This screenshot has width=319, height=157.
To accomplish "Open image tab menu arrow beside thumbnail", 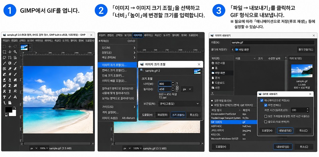I will tap(30, 47).
